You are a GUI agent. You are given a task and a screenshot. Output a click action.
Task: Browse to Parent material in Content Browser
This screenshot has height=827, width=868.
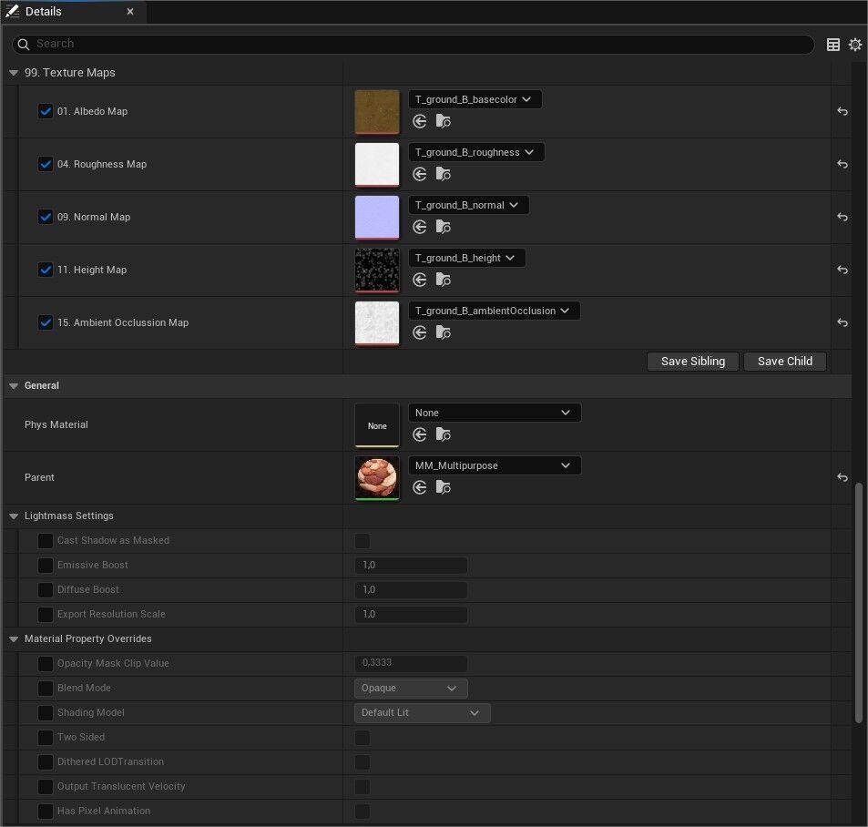443,487
